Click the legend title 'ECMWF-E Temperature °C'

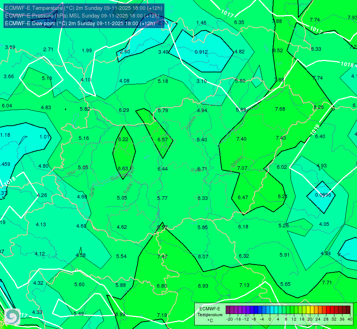pos(210,315)
